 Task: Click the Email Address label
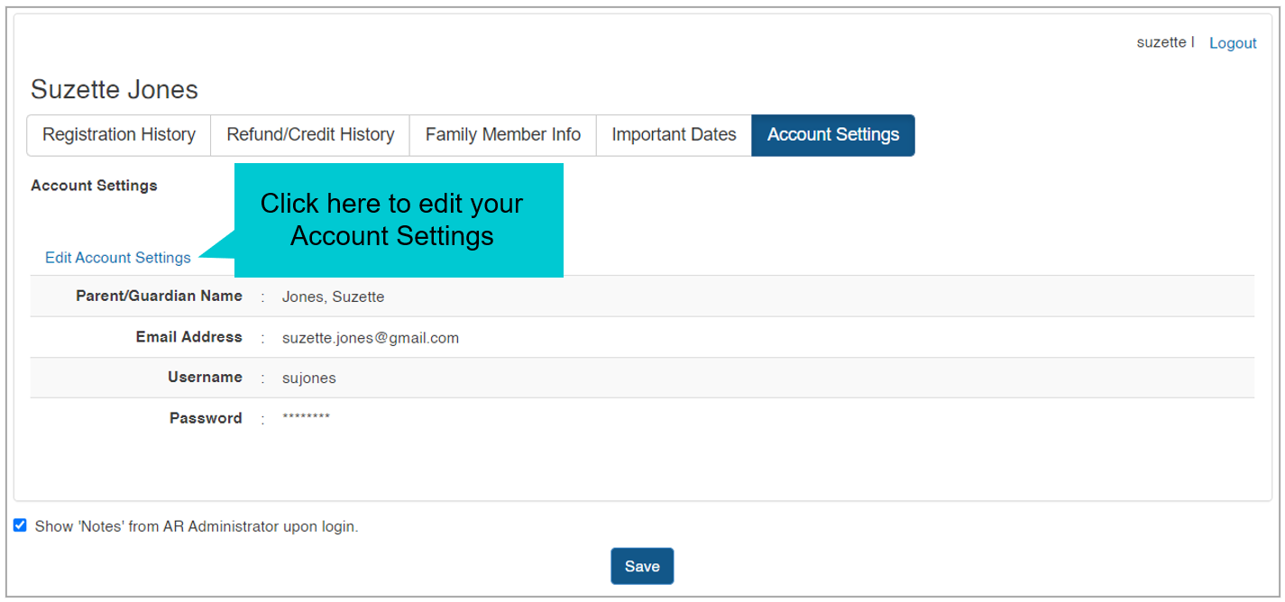click(x=189, y=337)
